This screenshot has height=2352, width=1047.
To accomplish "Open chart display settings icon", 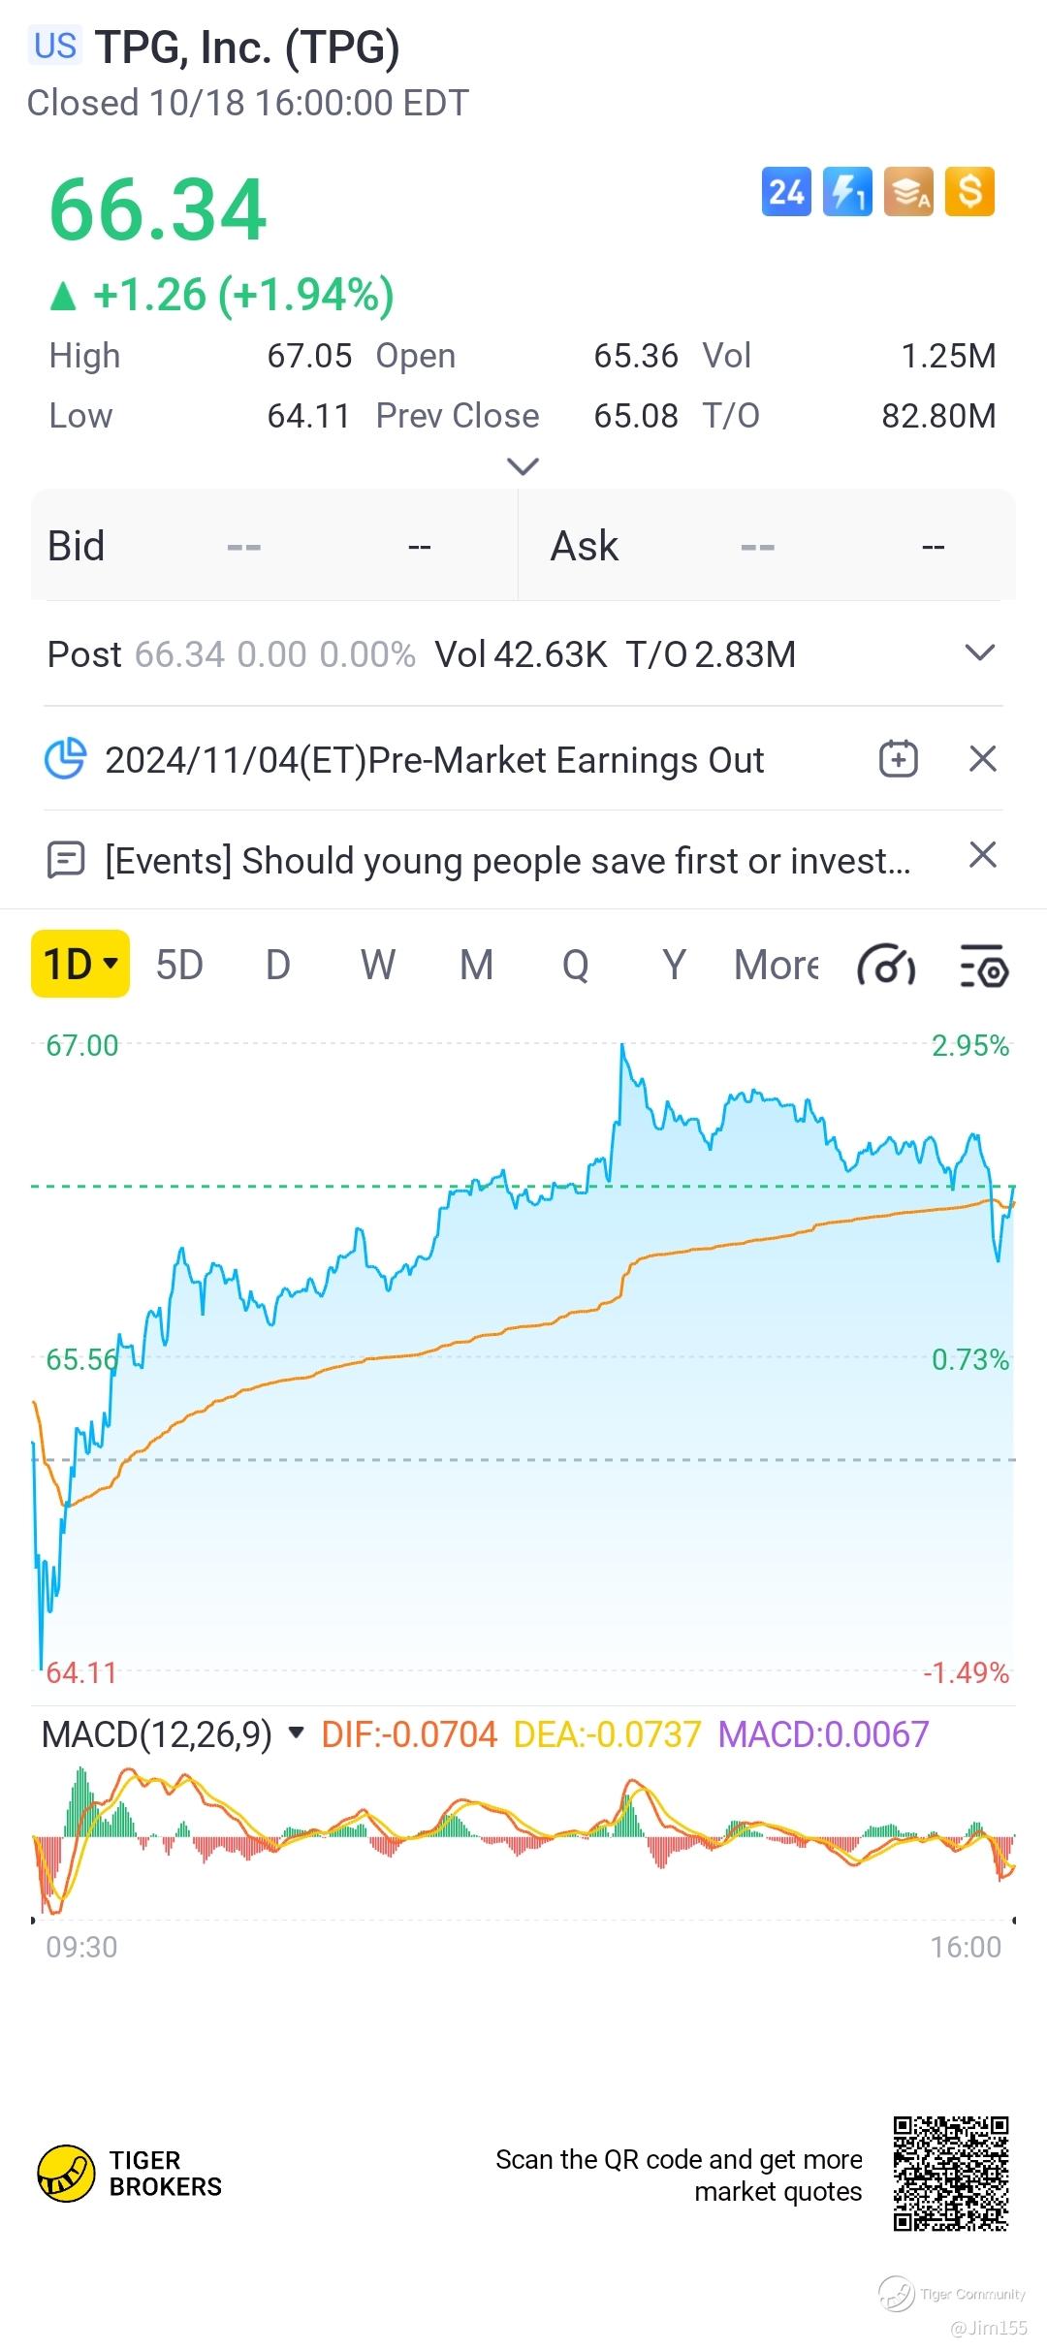I will 984,967.
